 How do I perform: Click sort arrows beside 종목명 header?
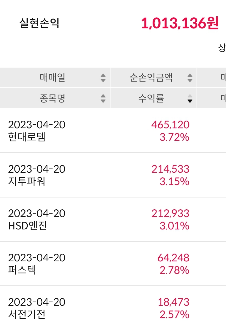pyautogui.click(x=103, y=98)
